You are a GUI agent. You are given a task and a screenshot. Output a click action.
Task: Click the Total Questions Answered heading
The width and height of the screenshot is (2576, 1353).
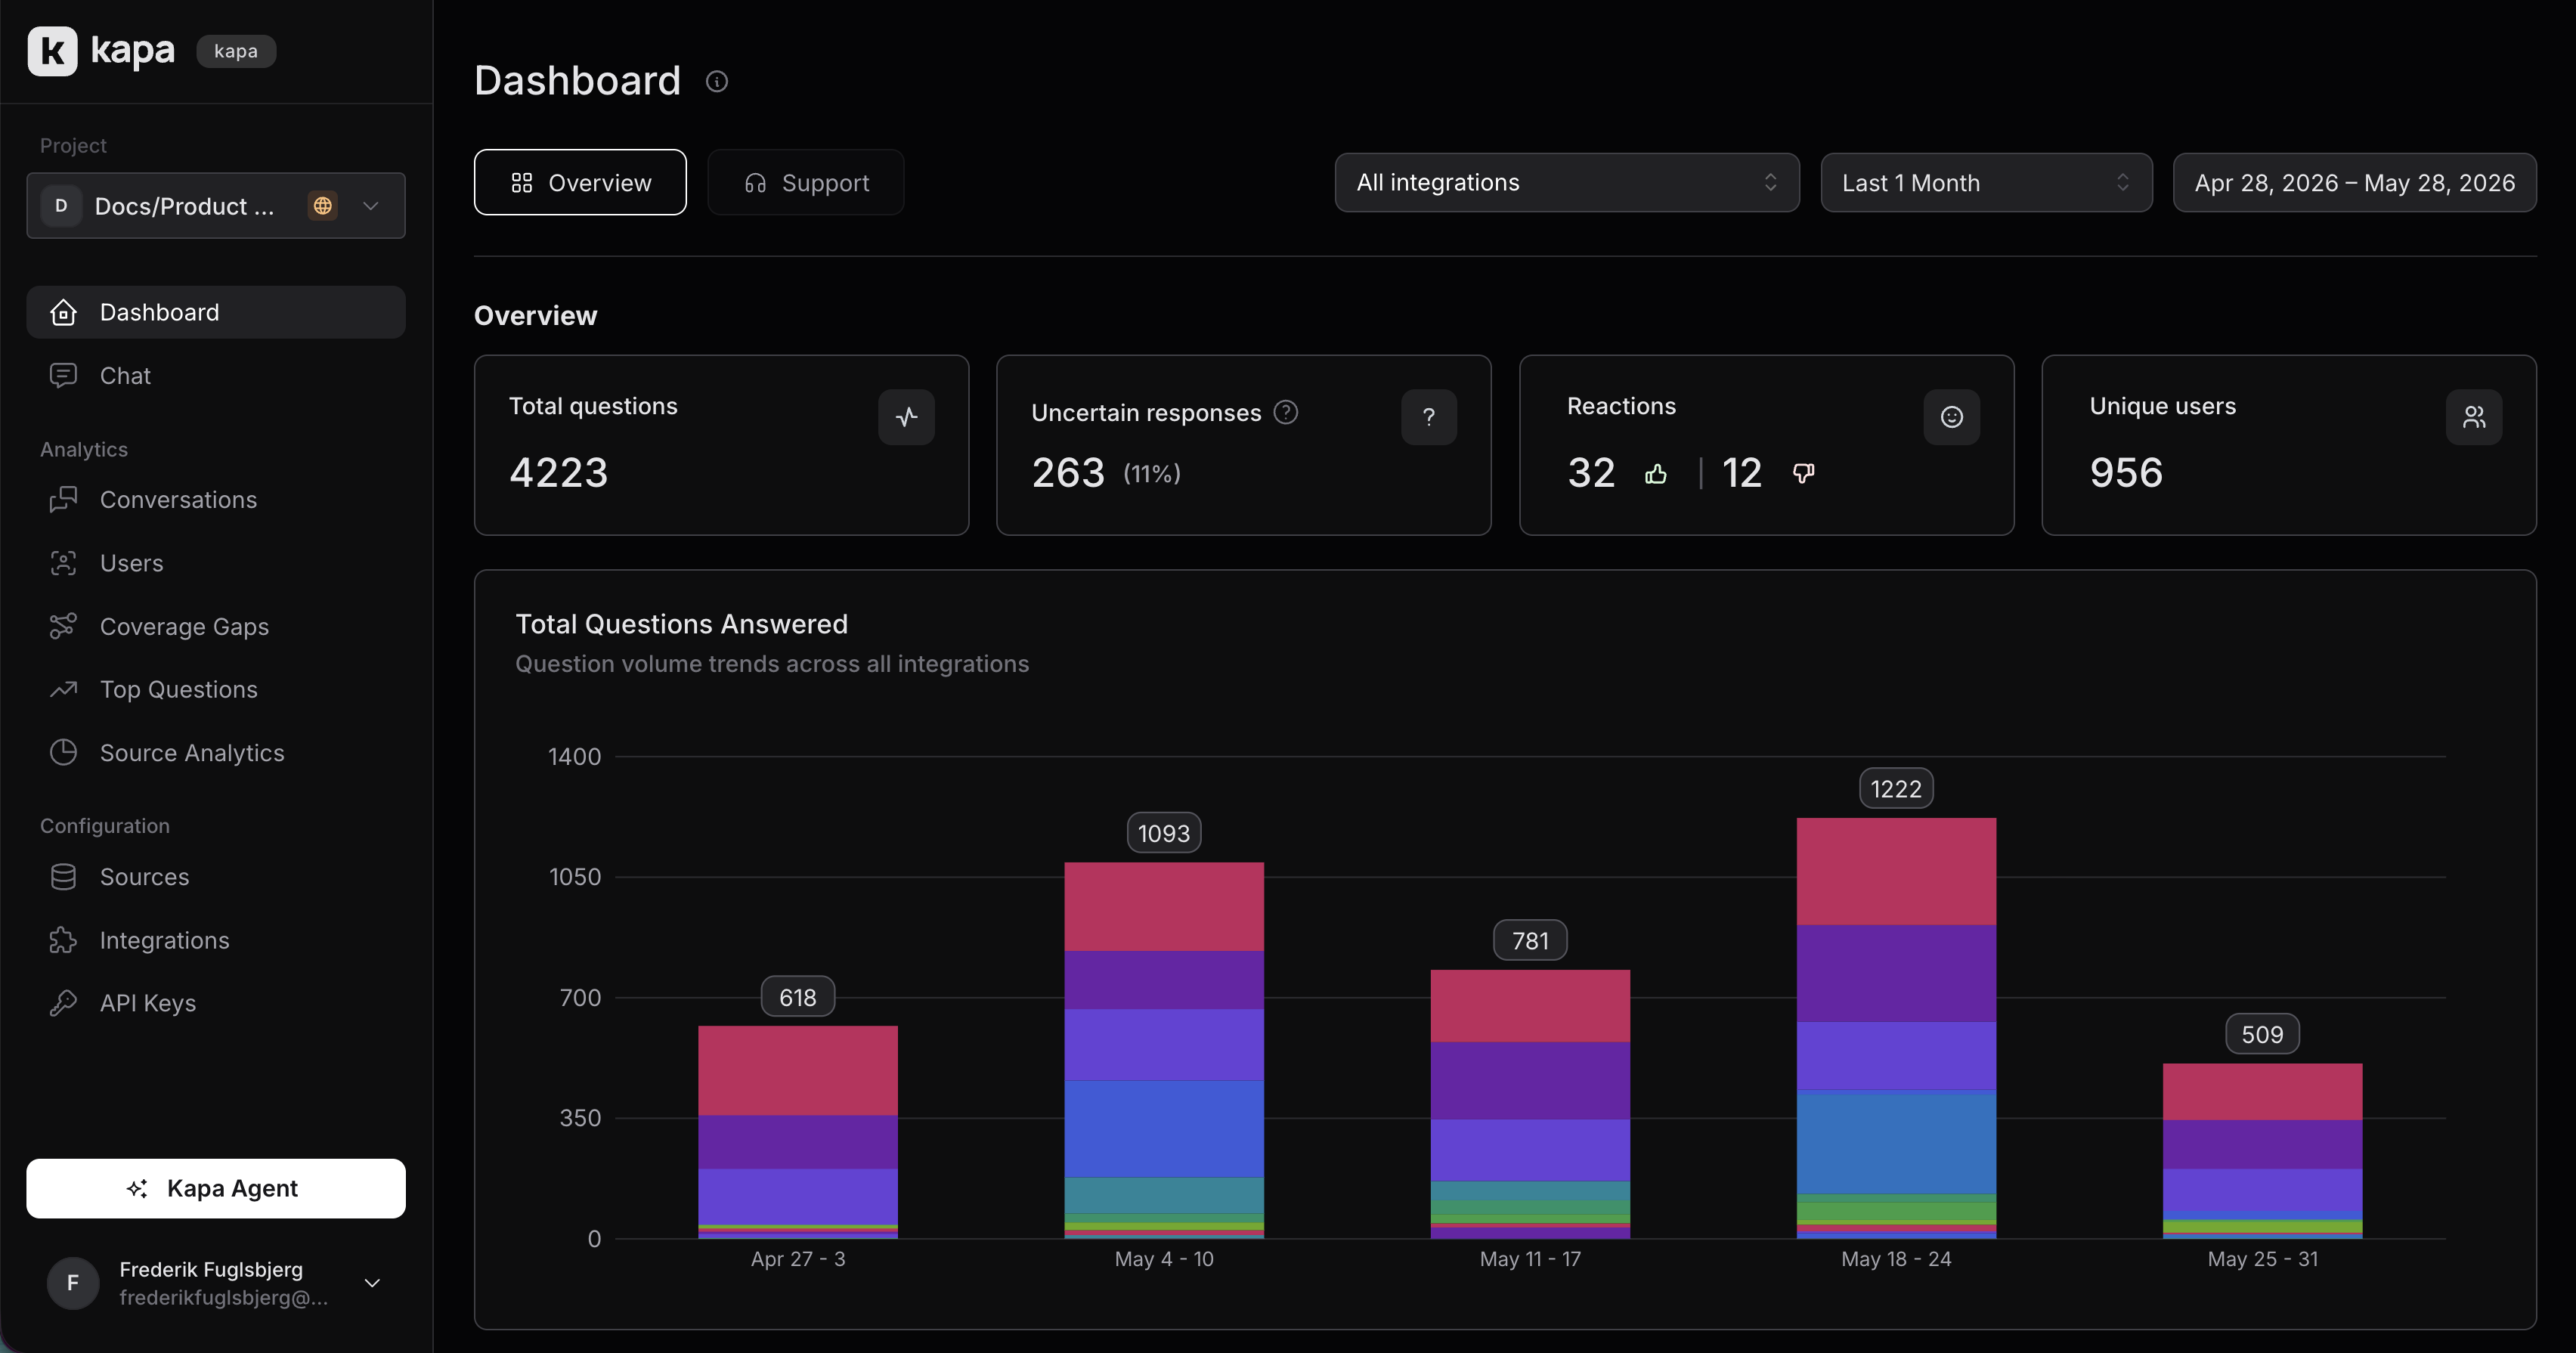click(x=682, y=624)
